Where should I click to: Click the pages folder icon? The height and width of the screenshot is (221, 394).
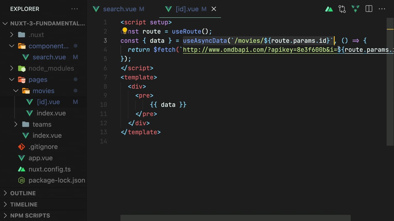click(22, 79)
